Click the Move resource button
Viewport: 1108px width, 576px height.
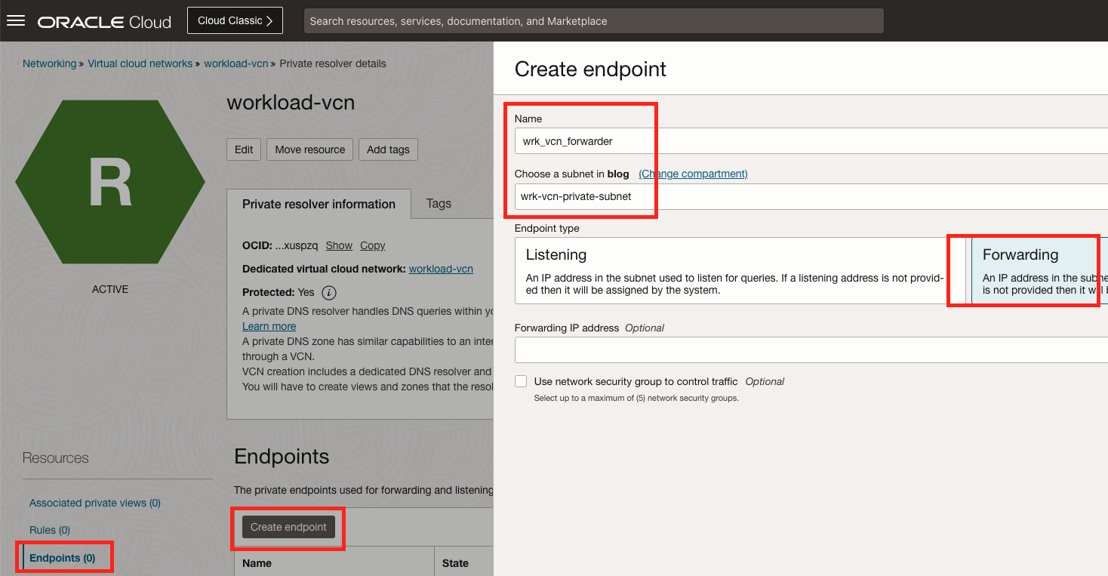pos(309,149)
